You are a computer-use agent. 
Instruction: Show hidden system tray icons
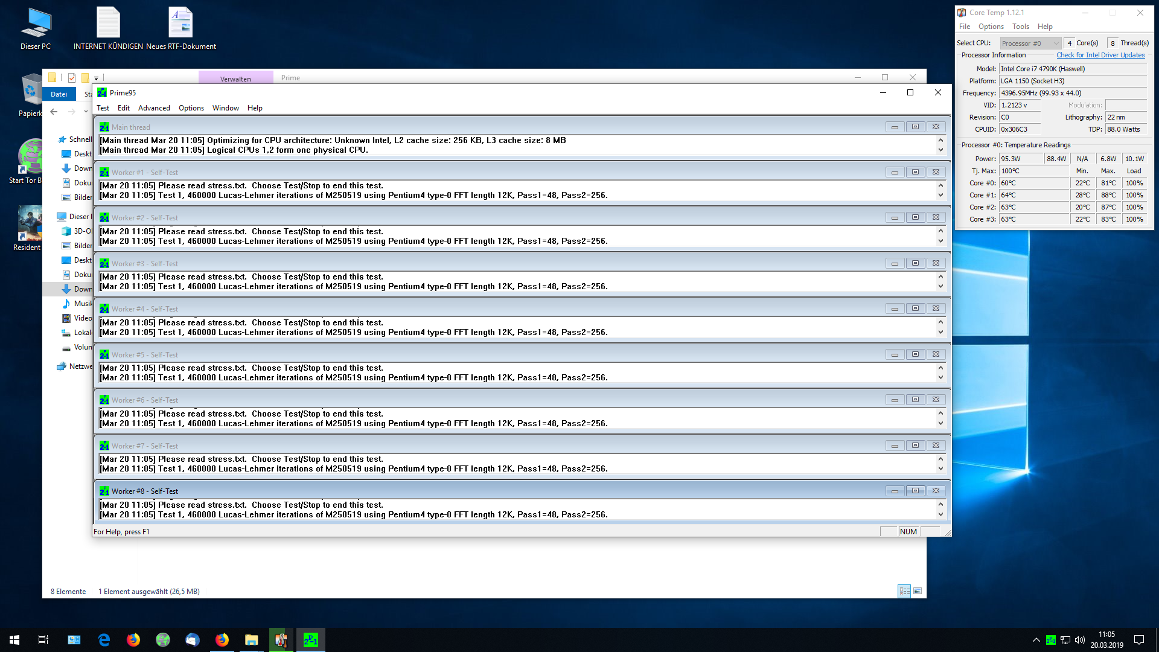point(1036,640)
